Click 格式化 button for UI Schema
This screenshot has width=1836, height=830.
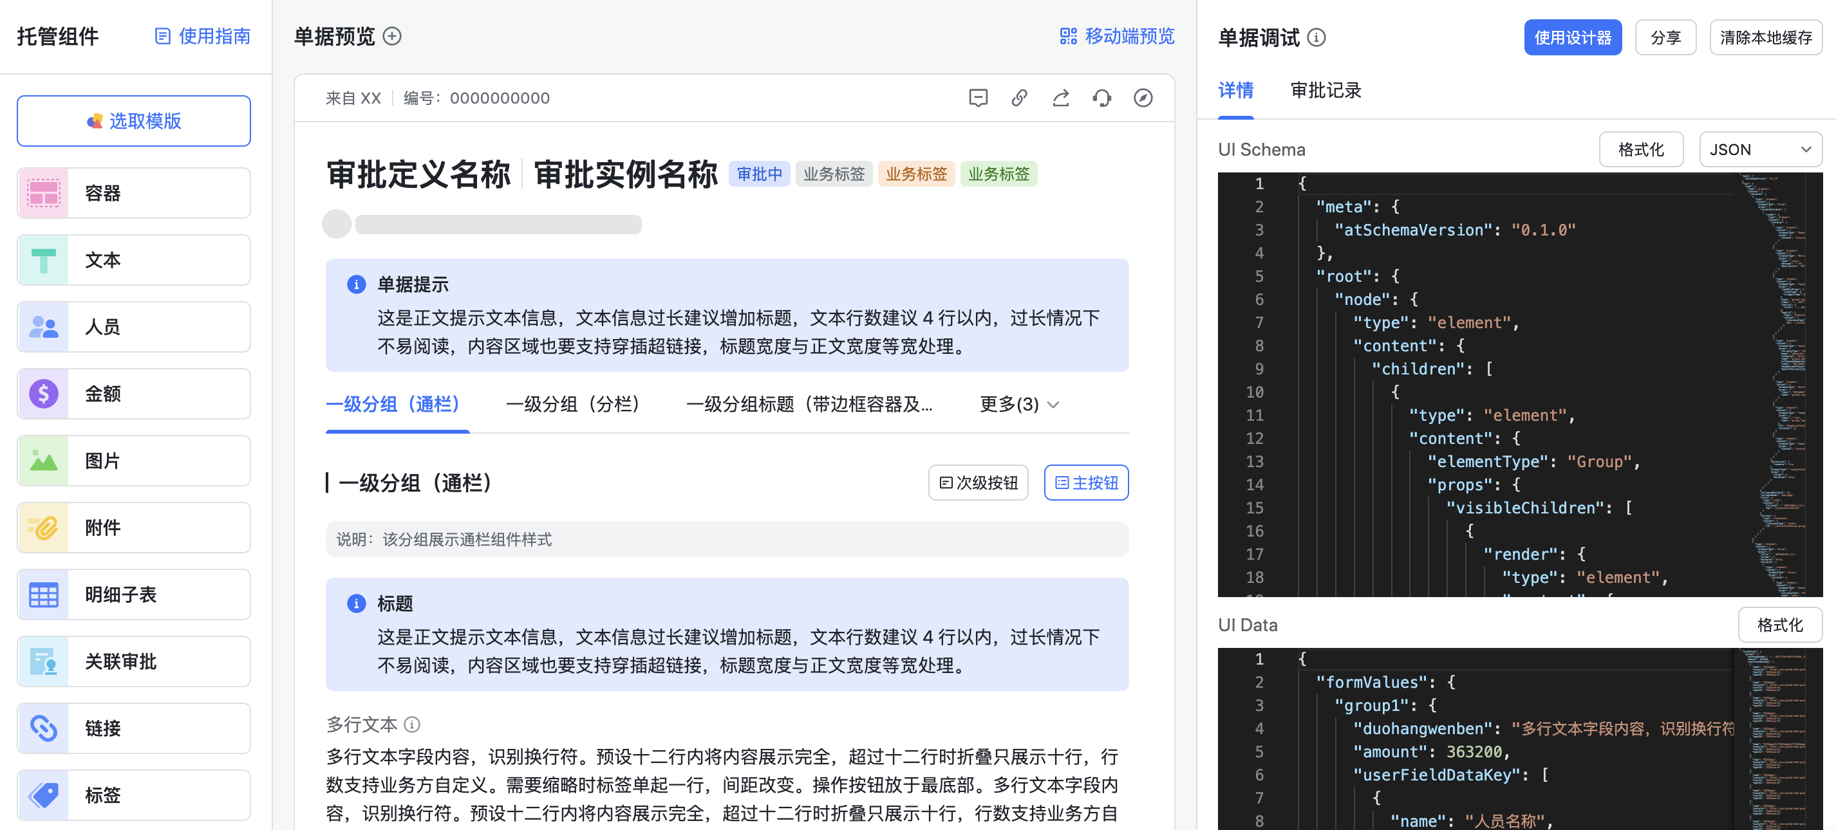[1641, 150]
